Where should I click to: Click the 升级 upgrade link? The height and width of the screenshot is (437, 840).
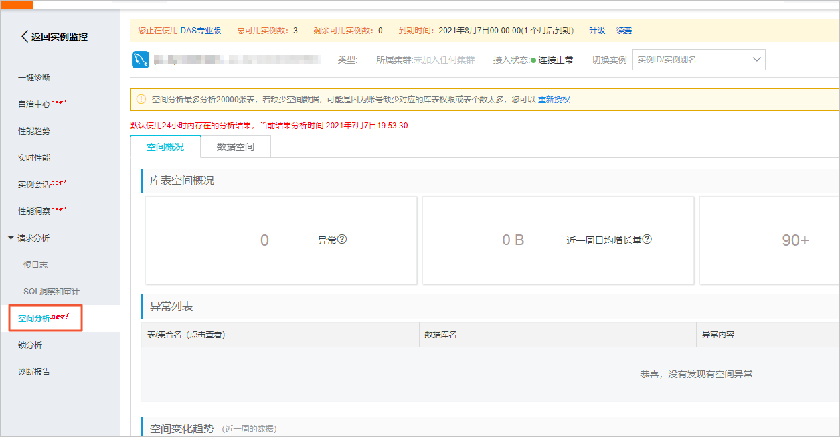[x=597, y=31]
